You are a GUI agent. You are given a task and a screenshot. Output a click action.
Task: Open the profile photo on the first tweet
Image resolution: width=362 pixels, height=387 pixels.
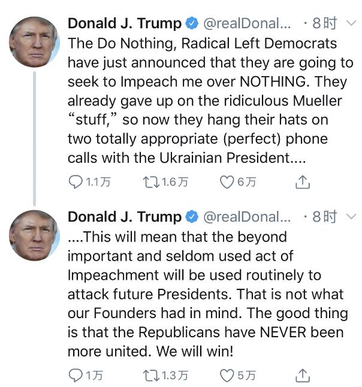pos(34,42)
